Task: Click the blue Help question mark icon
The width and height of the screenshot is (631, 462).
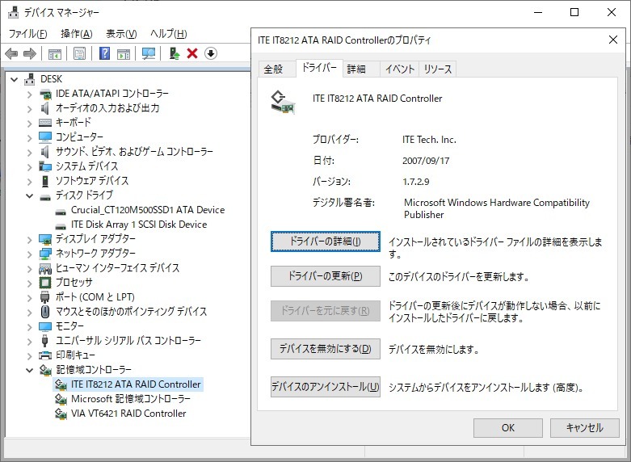Action: (x=104, y=53)
